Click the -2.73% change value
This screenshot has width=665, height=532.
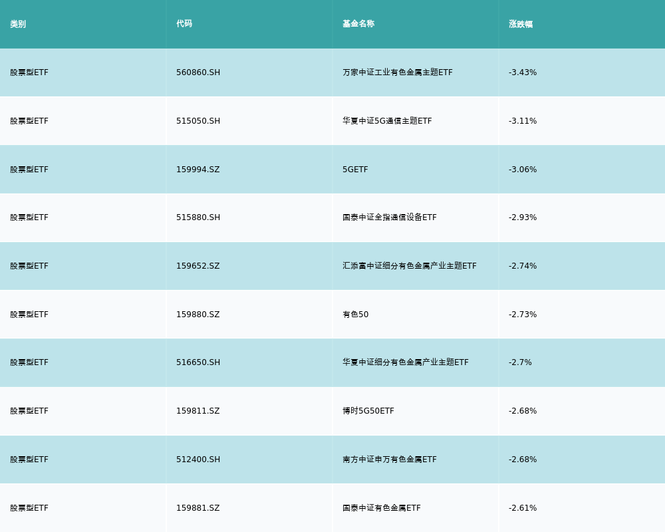tap(523, 315)
